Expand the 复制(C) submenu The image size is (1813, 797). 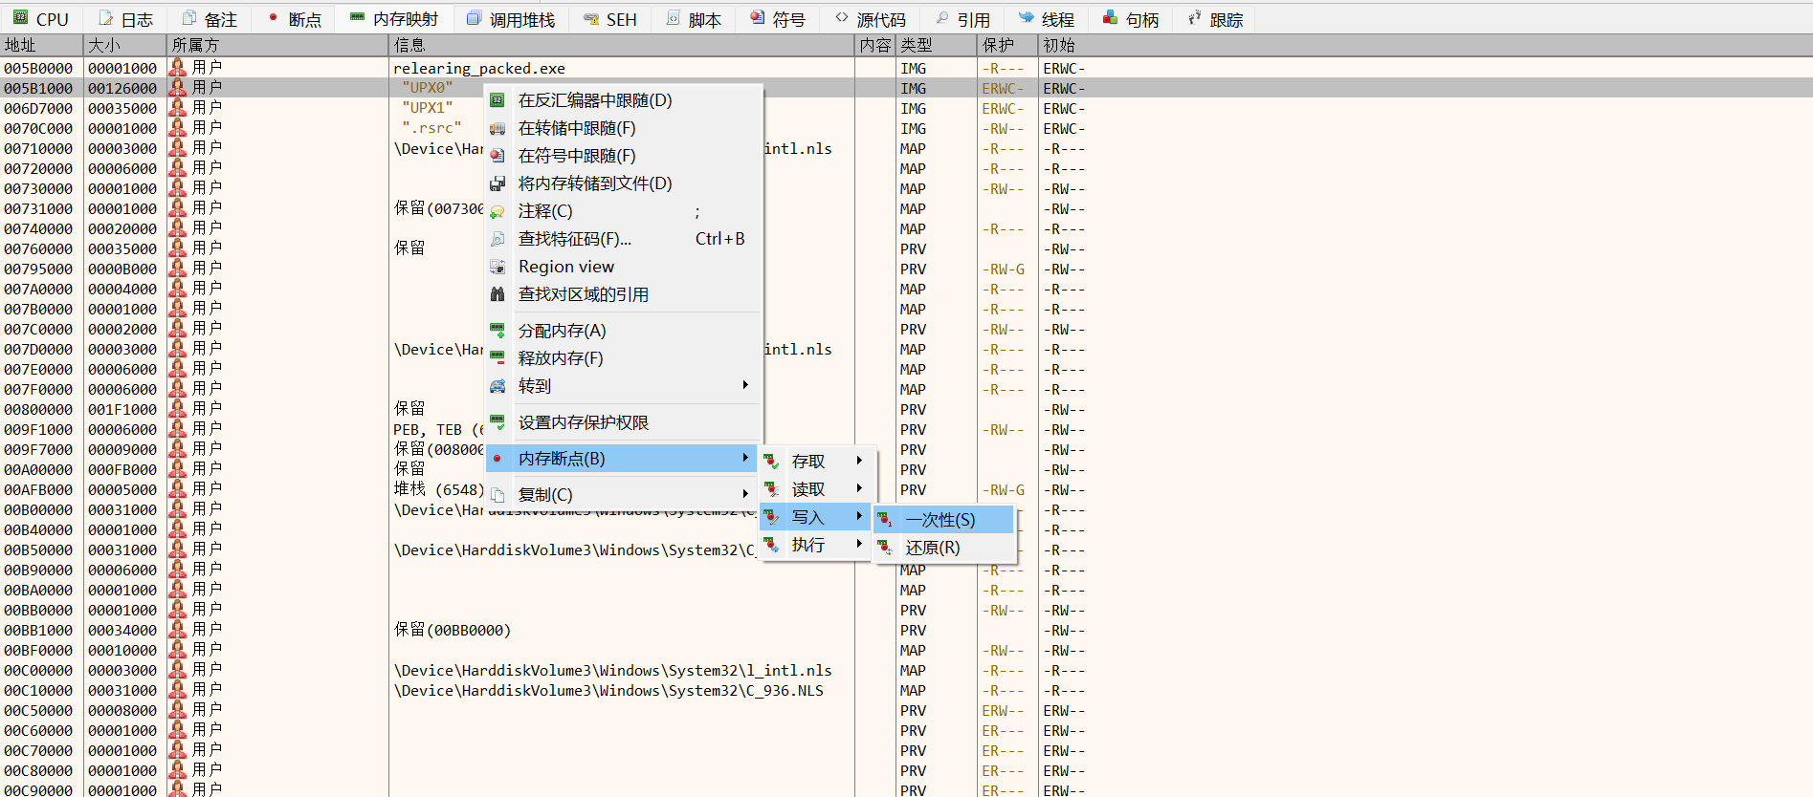(x=744, y=494)
